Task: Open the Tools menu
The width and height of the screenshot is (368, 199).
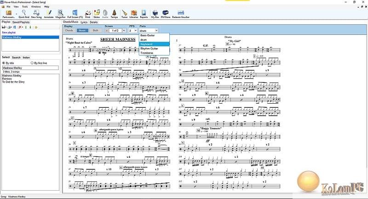Action: (x=25, y=7)
